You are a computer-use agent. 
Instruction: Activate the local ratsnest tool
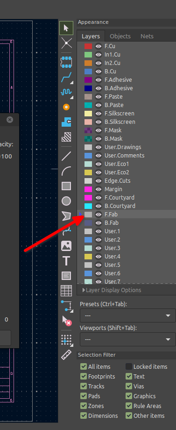point(66,43)
